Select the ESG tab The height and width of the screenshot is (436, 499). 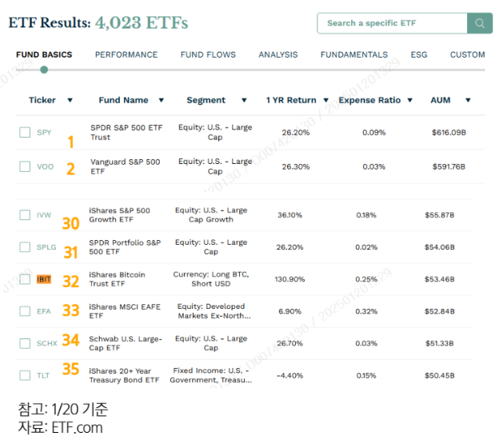(x=419, y=55)
